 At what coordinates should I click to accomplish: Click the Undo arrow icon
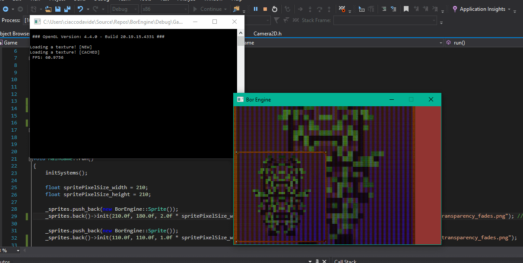point(80,9)
